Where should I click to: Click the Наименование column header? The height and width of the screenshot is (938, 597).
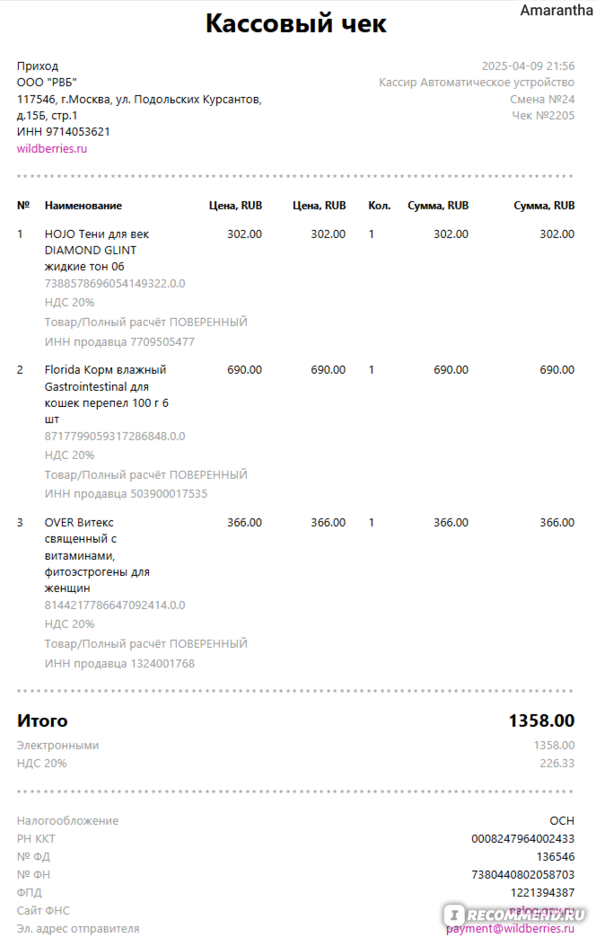click(83, 205)
